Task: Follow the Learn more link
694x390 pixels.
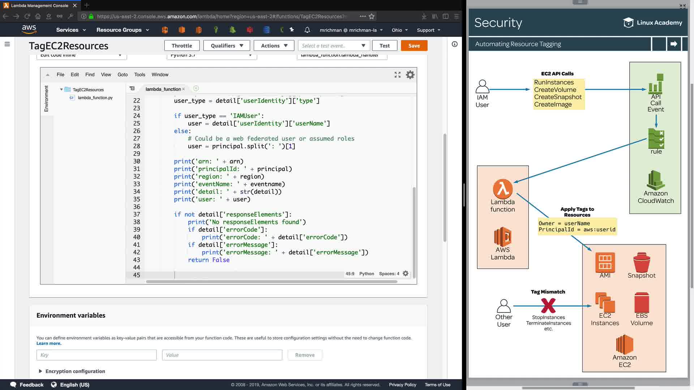Action: pyautogui.click(x=49, y=343)
